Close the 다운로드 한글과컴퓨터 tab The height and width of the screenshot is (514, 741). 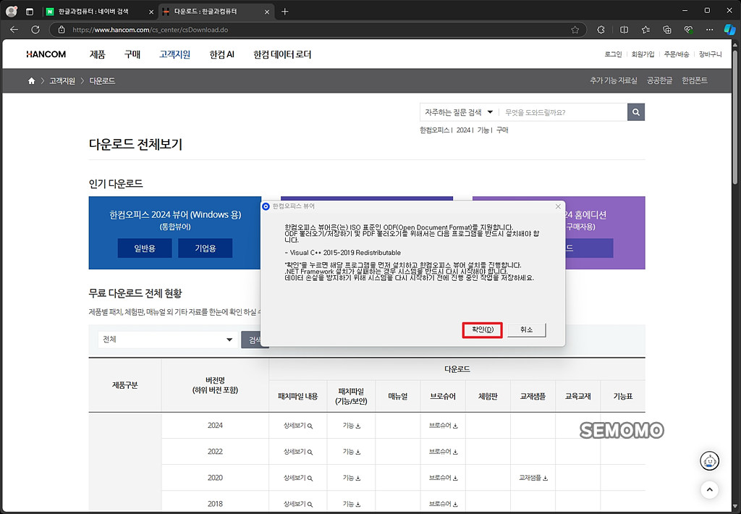267,12
